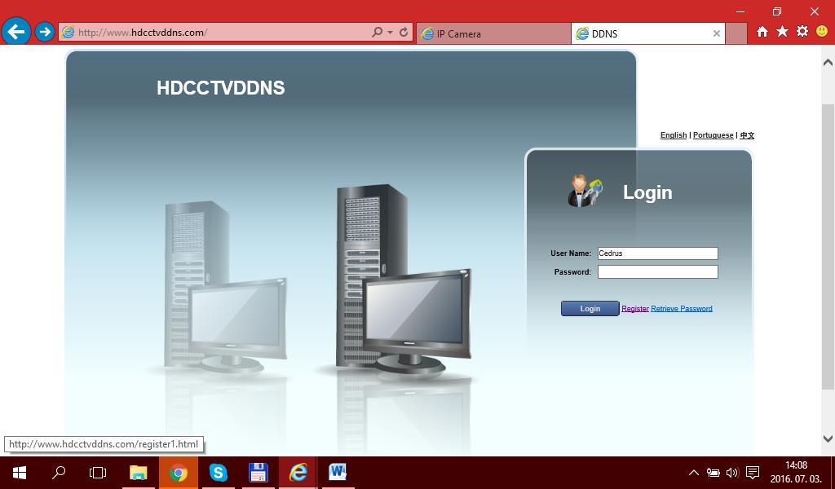Screen dimensions: 835x489
Task: Open taskbar Search magnifier
Action: [59, 473]
